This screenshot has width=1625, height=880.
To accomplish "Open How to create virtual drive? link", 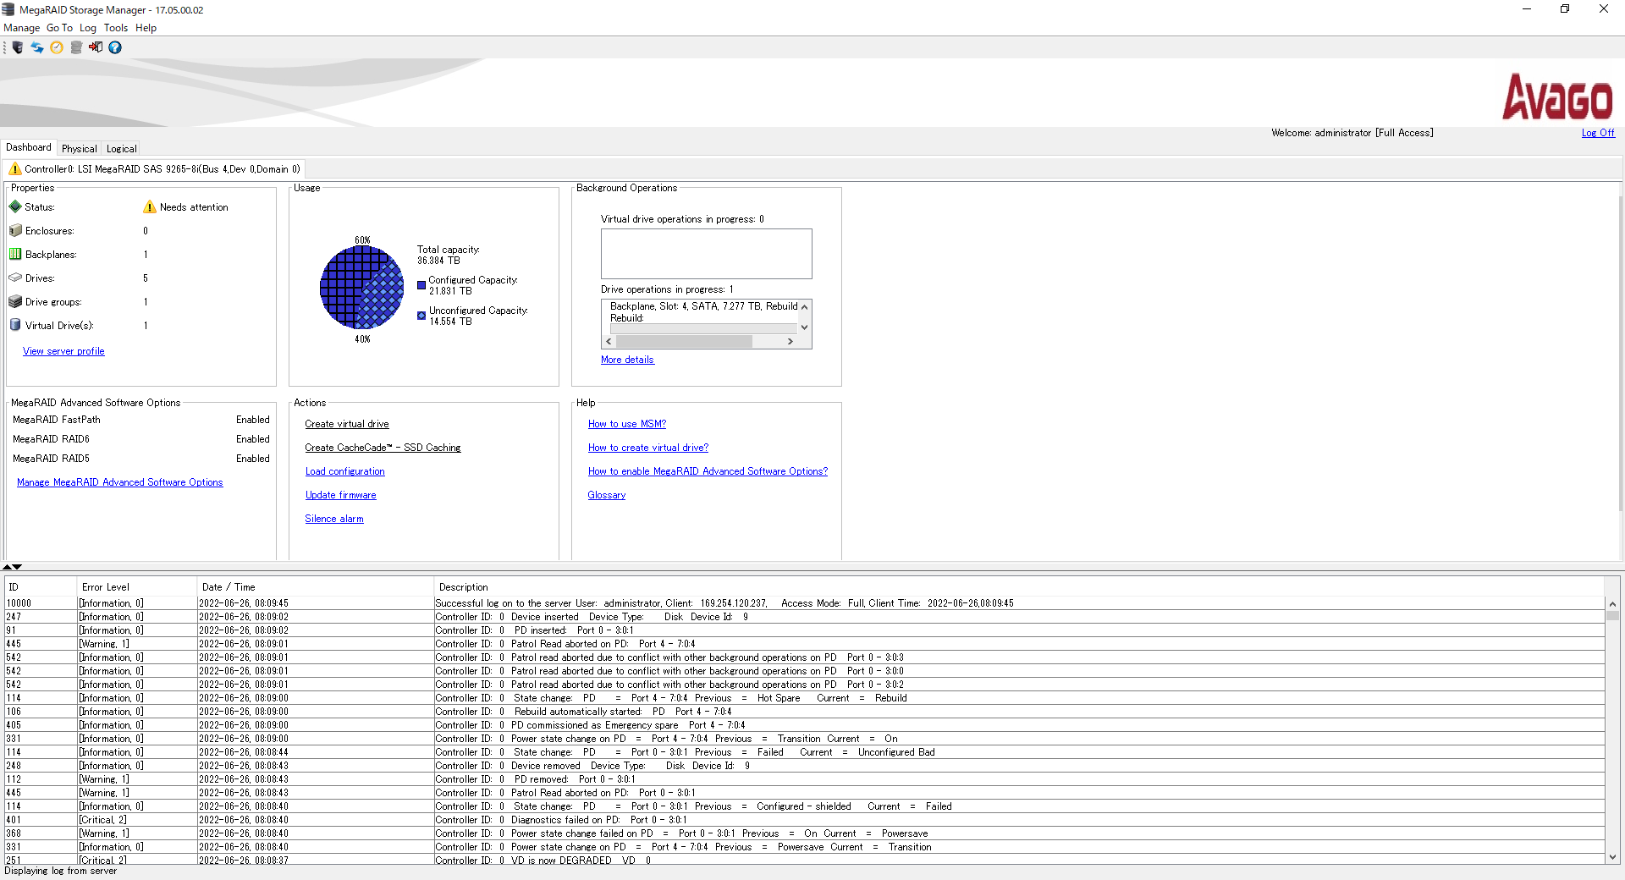I will (x=648, y=448).
